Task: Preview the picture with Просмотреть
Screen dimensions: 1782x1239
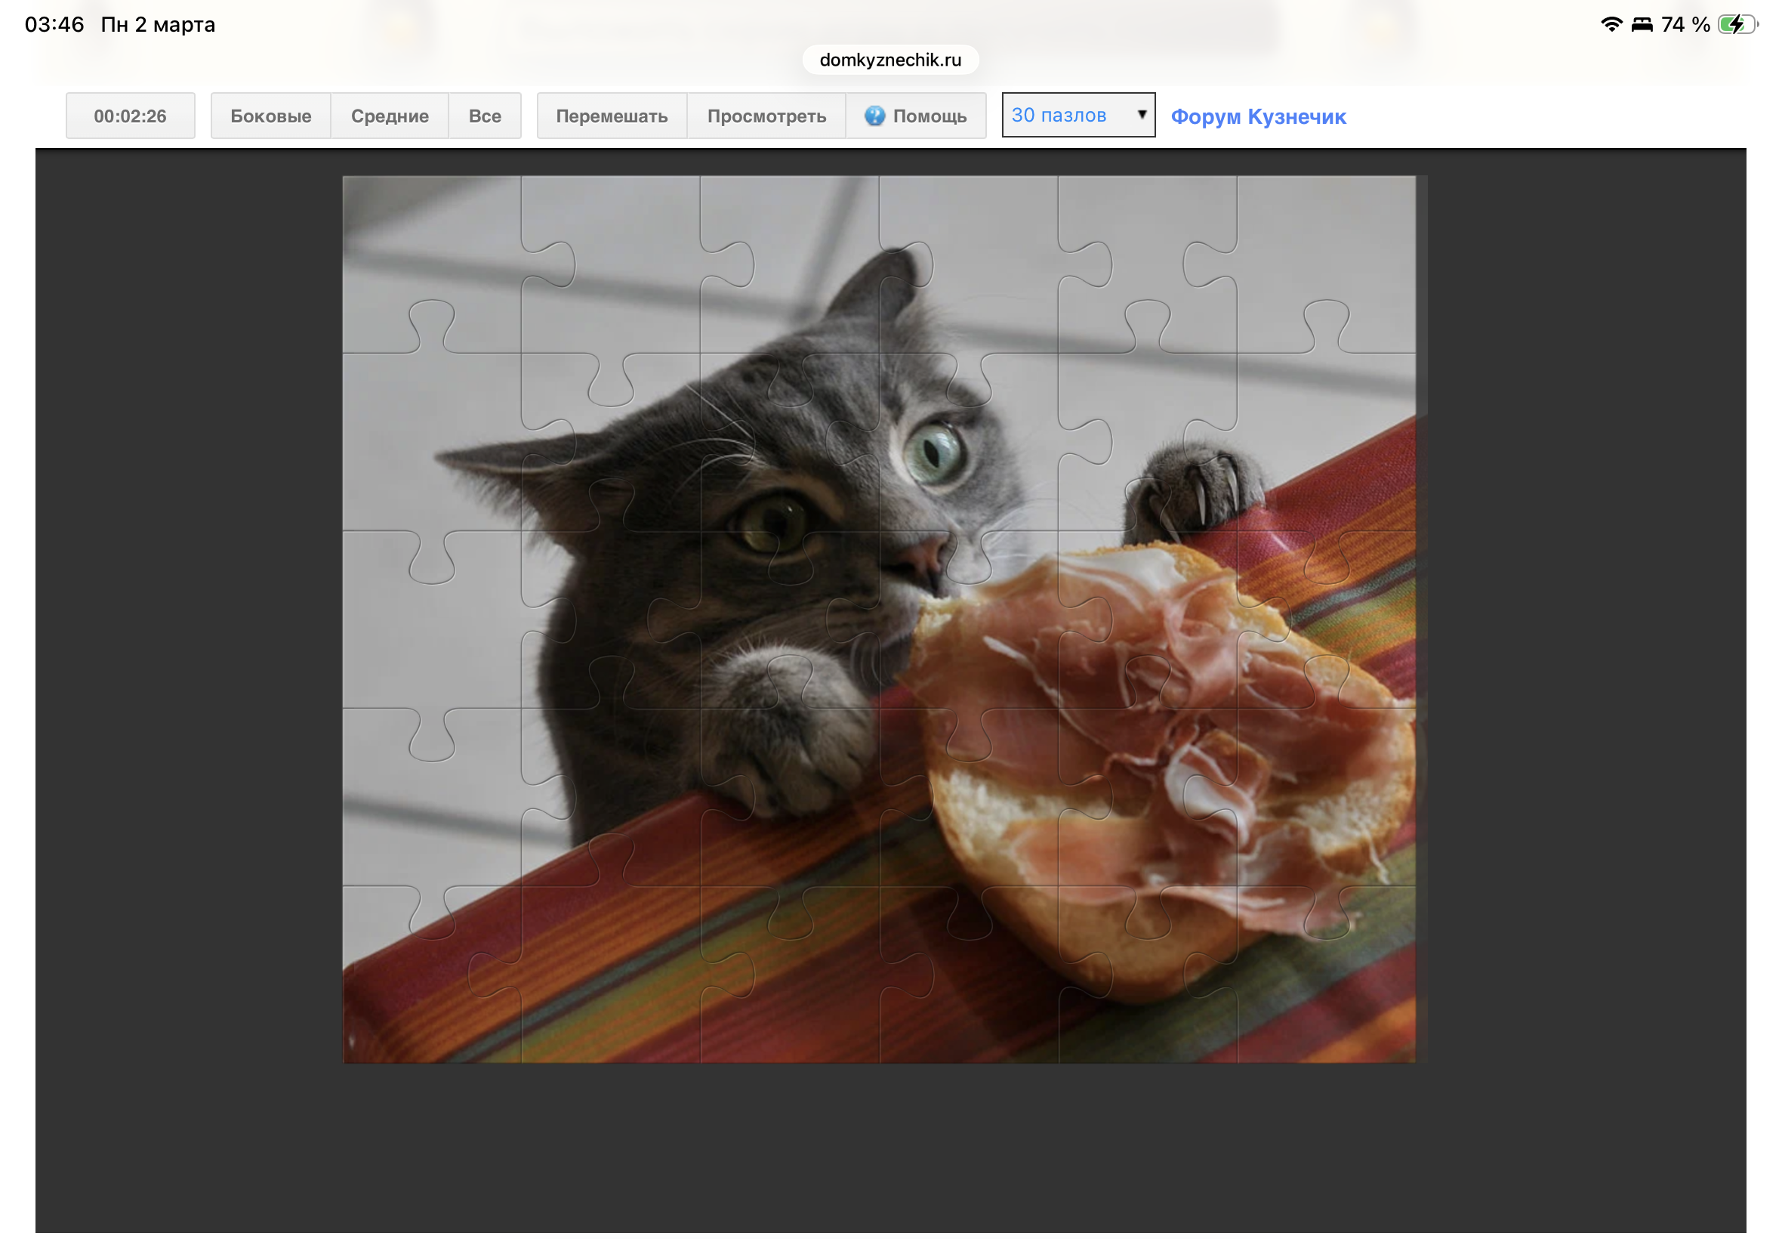Action: coord(766,116)
